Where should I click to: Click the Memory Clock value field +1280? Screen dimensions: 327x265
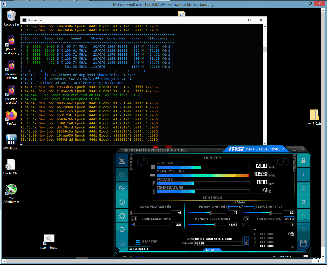point(233,225)
